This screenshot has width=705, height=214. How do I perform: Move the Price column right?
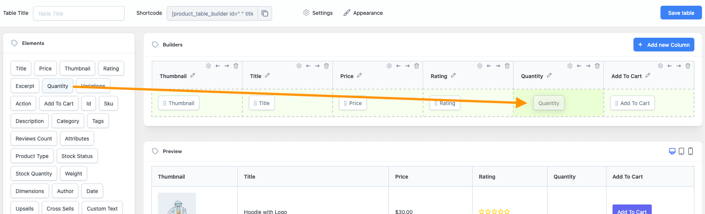[407, 66]
